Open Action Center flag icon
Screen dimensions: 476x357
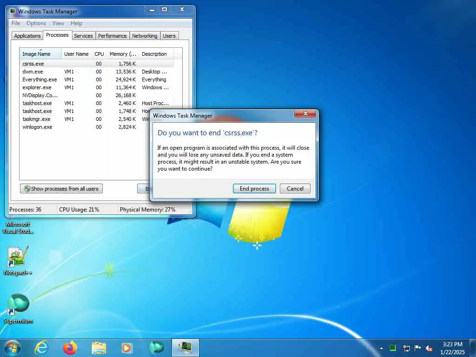(x=418, y=348)
